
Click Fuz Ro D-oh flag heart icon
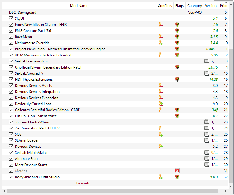[x=177, y=116]
